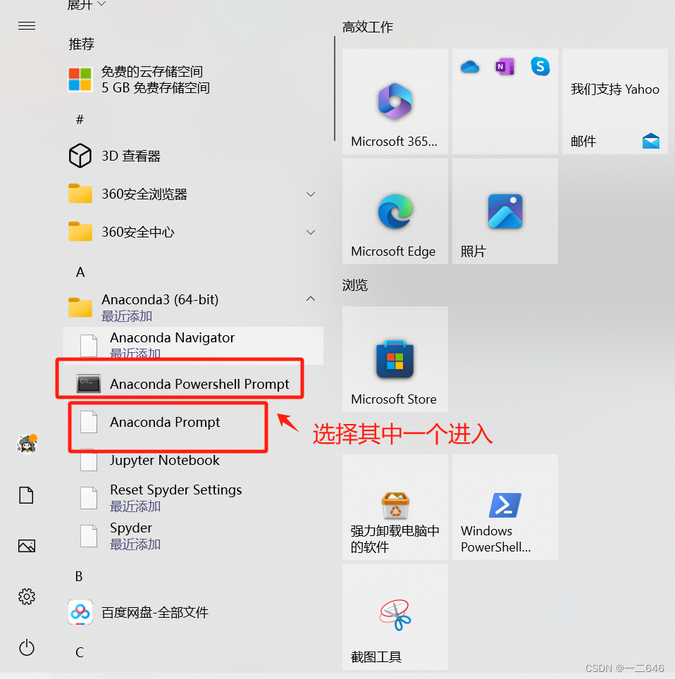Open 强力卸载电脑中的软件 tile
Viewport: 675px width, 679px height.
point(395,507)
